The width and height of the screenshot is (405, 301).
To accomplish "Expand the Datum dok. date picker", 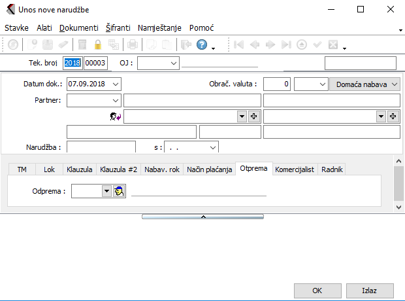I will click(x=116, y=84).
